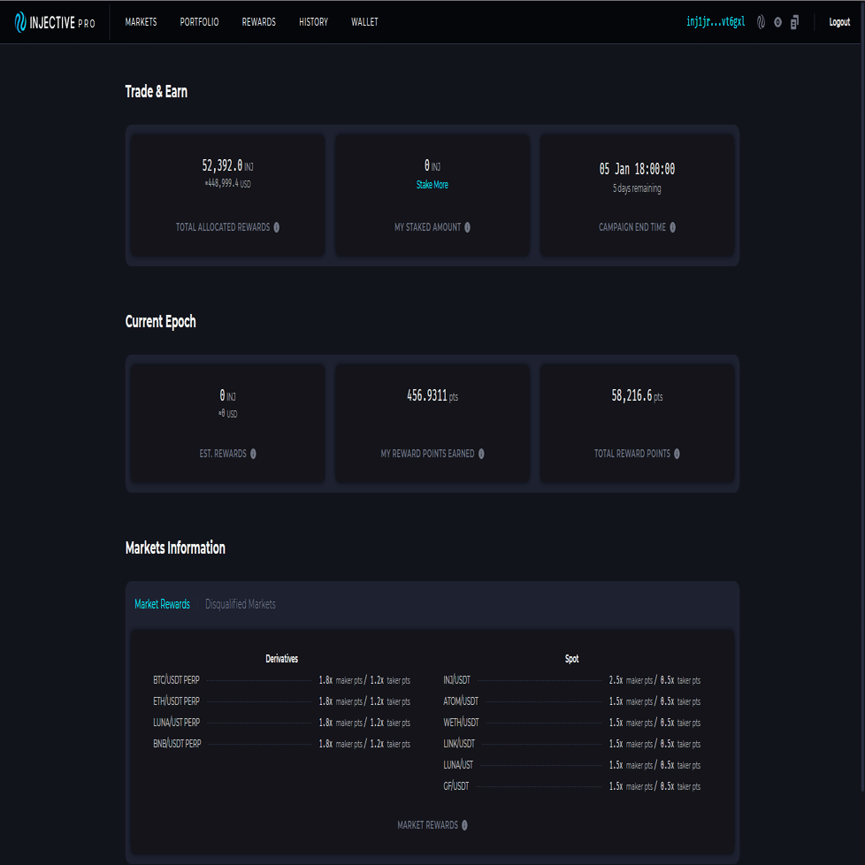Open the History page
This screenshot has width=865, height=865.
(313, 22)
